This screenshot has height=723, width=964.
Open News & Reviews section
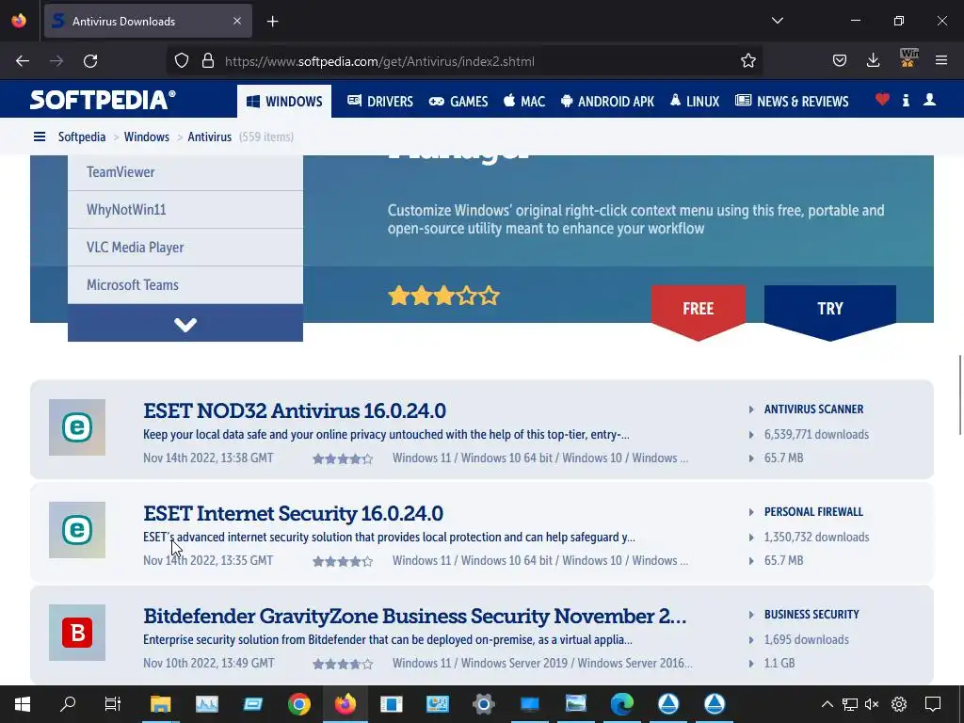792,102
